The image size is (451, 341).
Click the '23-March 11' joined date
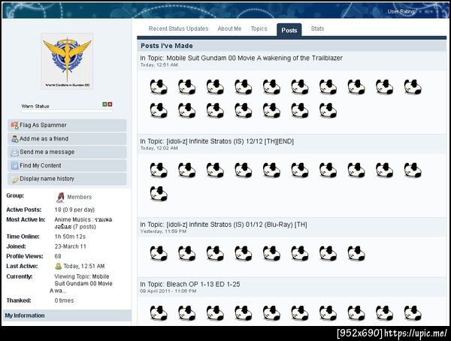[x=71, y=246]
